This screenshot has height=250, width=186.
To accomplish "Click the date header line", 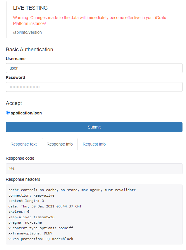I will click(45, 206).
